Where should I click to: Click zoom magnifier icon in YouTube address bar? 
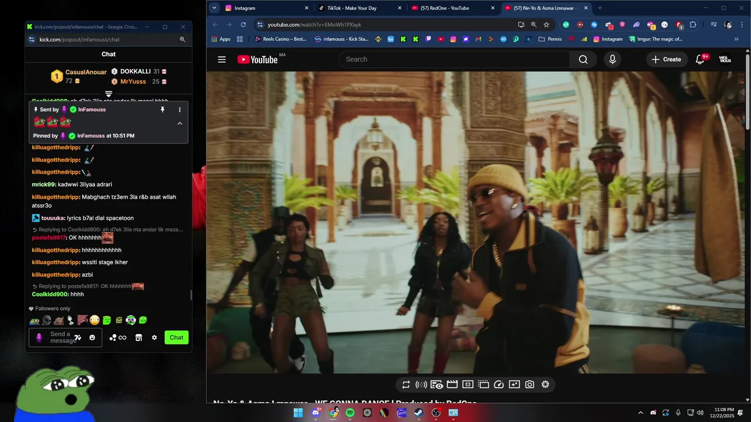[x=533, y=25]
